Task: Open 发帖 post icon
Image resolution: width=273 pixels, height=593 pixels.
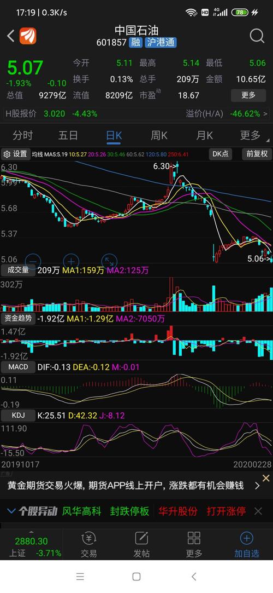Action: tap(141, 545)
